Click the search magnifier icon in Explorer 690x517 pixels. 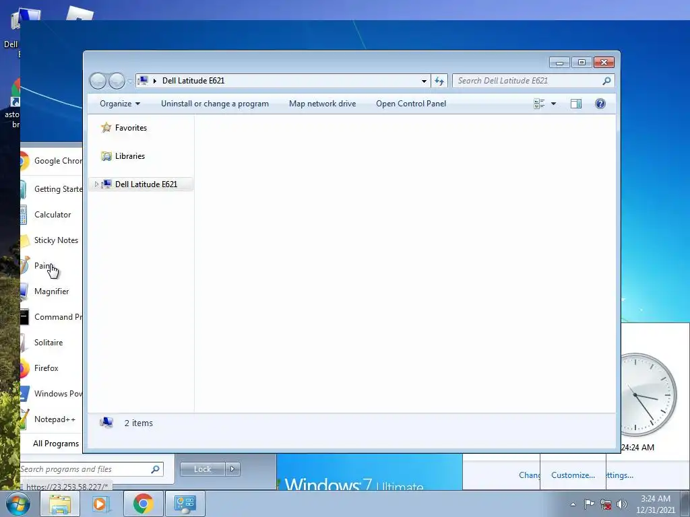point(607,81)
